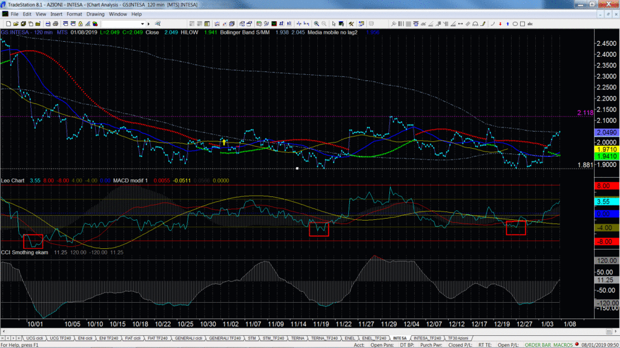Select the vertical lines drawing tool
Viewport: 620px width, 348px height.
(x=401, y=24)
